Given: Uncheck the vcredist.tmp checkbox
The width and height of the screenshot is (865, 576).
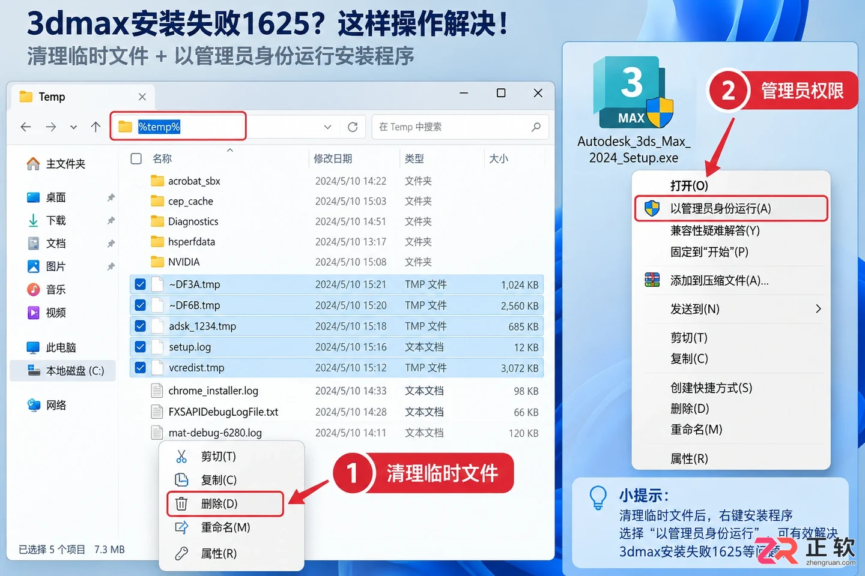Looking at the screenshot, I should click(140, 368).
